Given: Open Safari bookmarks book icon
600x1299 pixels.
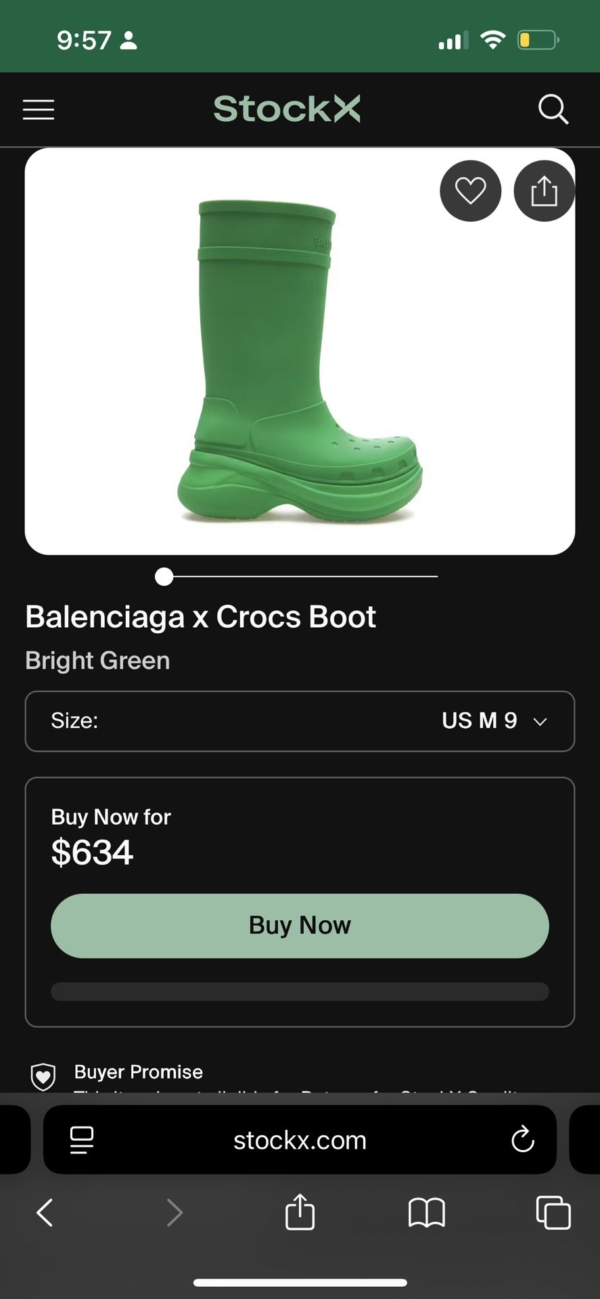Looking at the screenshot, I should (x=426, y=1212).
